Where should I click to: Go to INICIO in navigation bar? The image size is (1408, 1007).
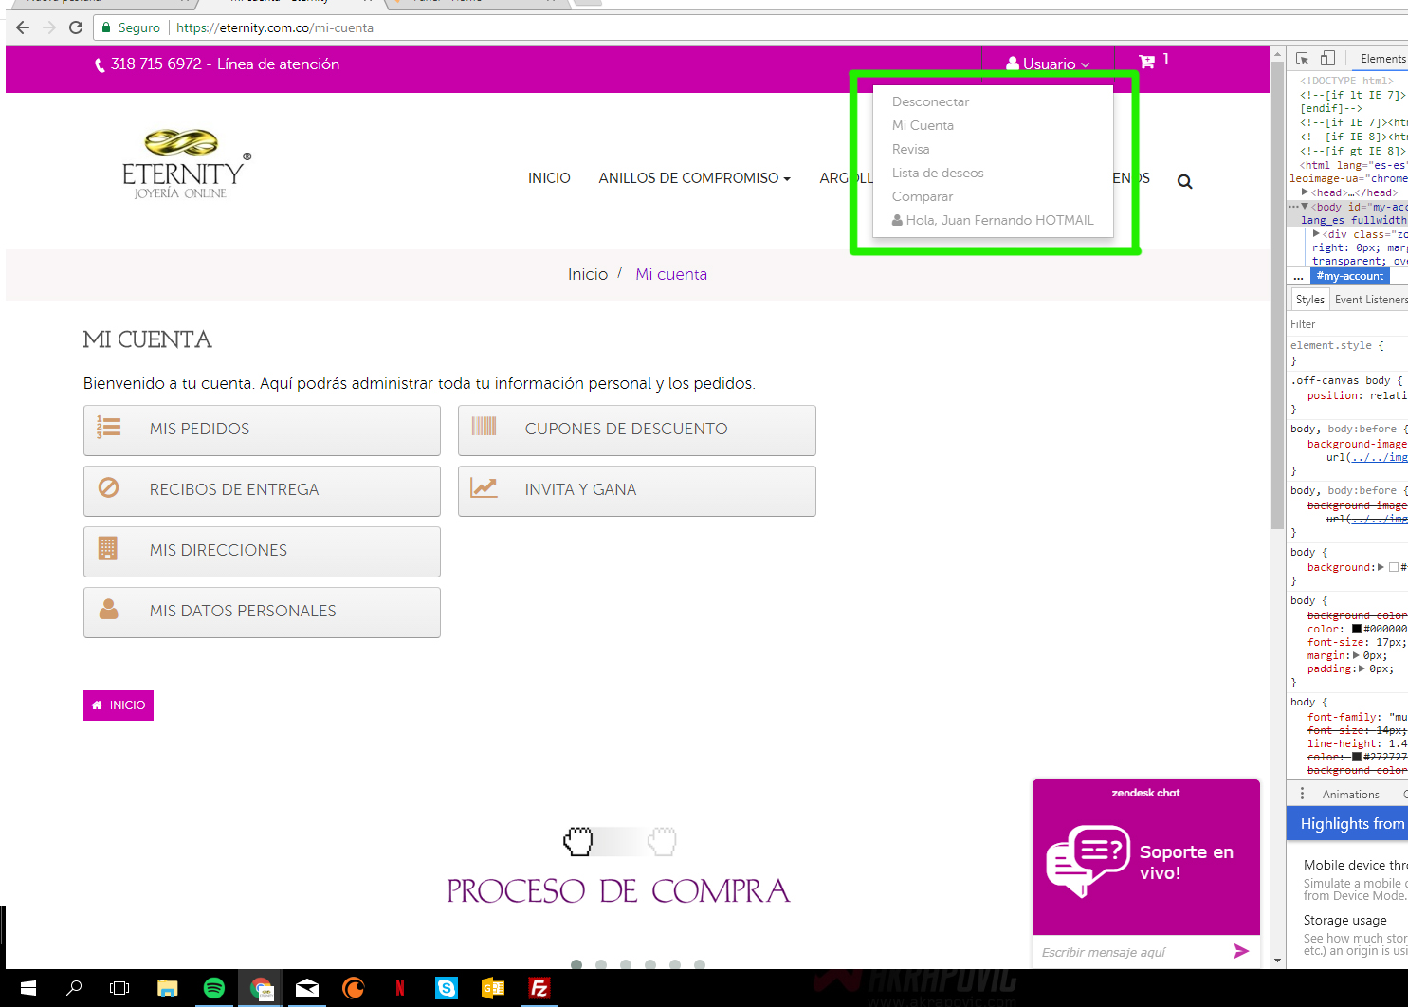pyautogui.click(x=549, y=177)
